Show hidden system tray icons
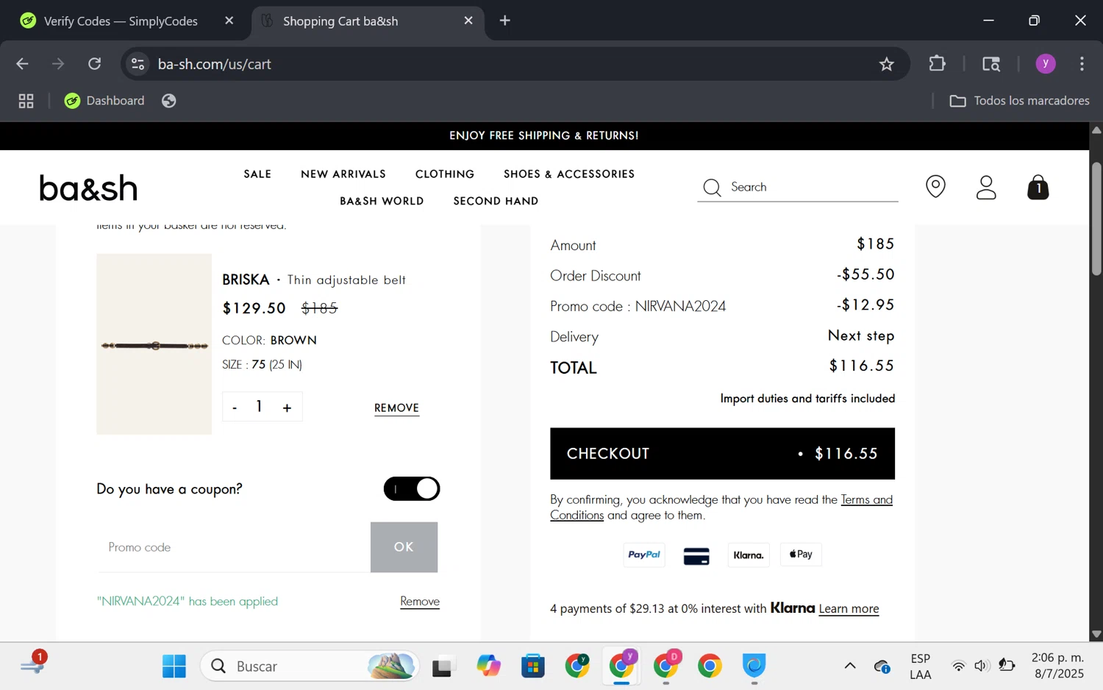This screenshot has height=690, width=1103. tap(850, 666)
